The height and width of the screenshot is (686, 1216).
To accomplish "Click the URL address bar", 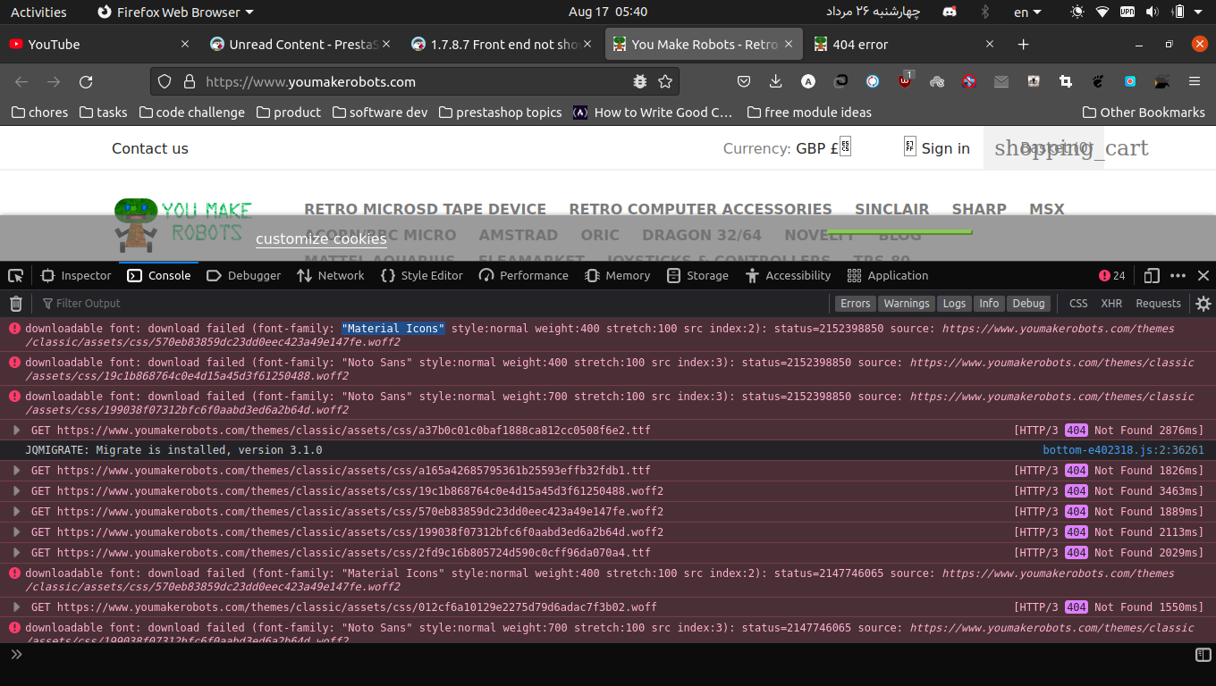I will point(415,82).
